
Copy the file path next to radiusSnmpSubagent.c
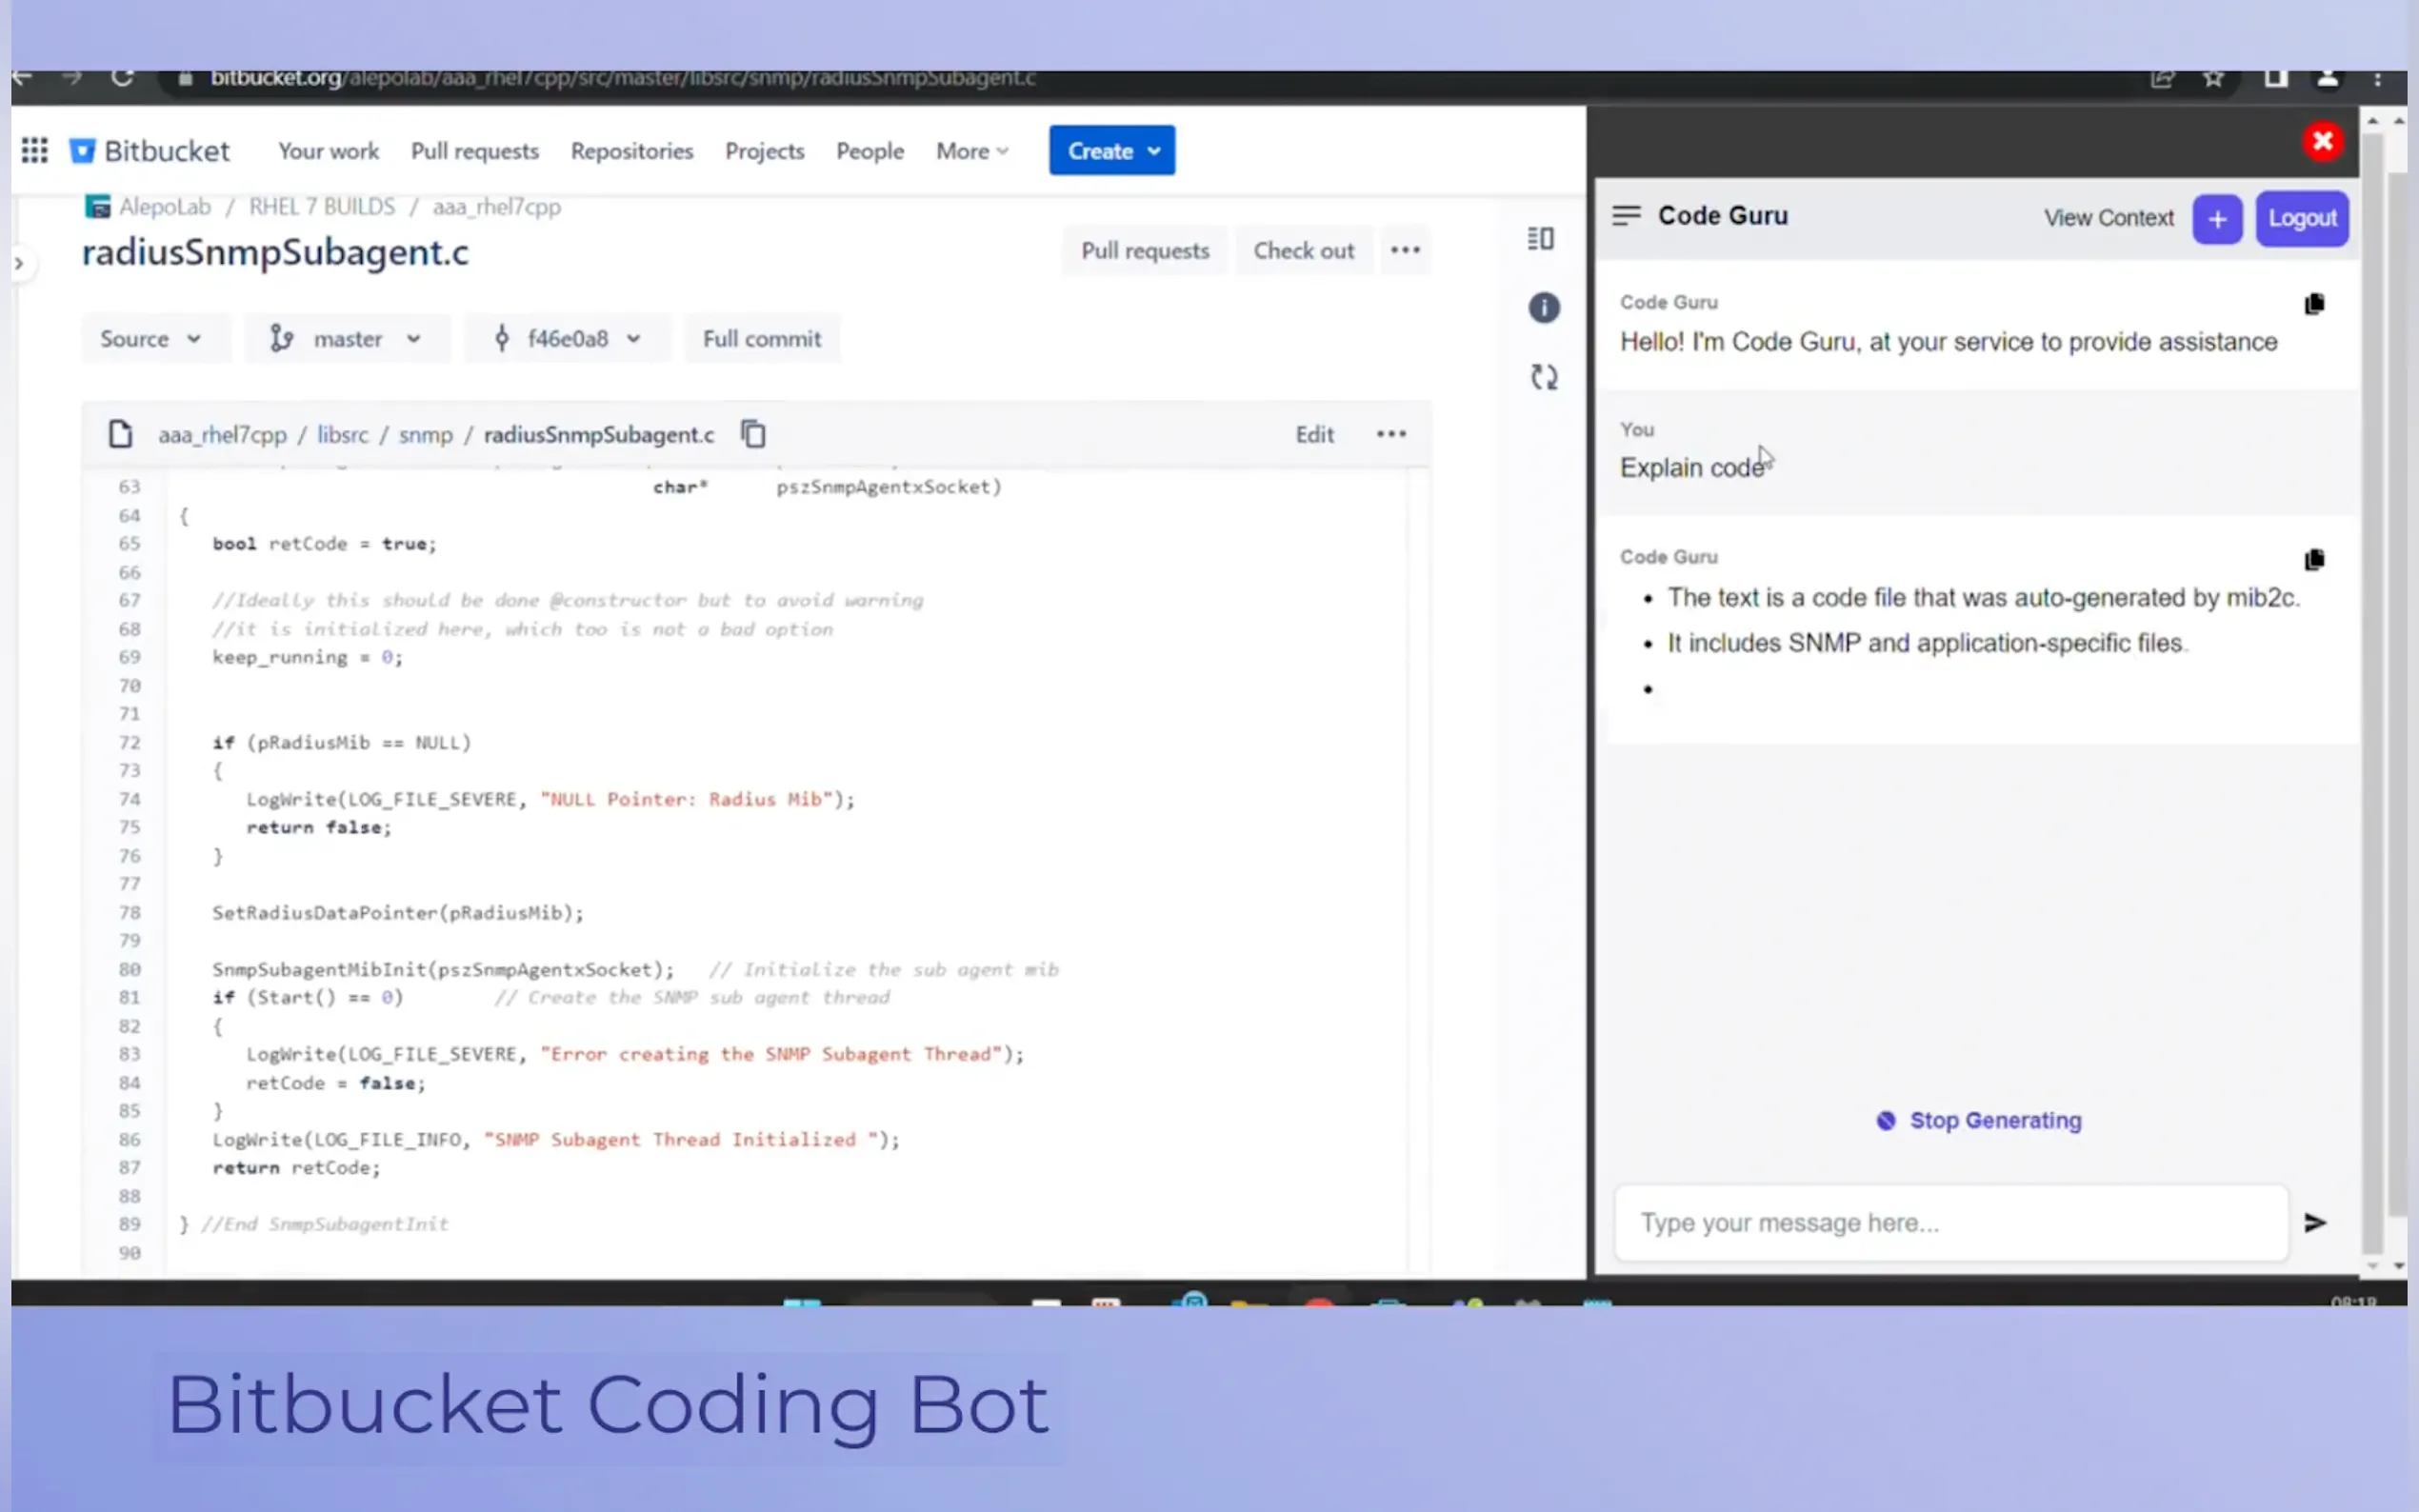click(752, 433)
